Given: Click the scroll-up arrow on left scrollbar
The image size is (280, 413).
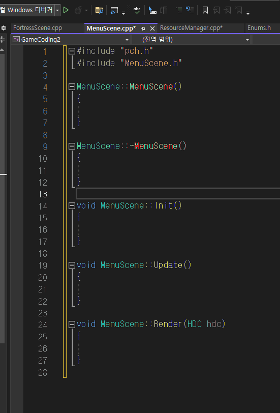Looking at the screenshot, I should (x=2, y=49).
